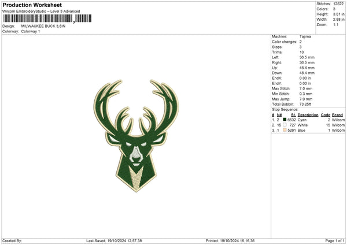Click the Colors value 3 in the header

(334, 9)
